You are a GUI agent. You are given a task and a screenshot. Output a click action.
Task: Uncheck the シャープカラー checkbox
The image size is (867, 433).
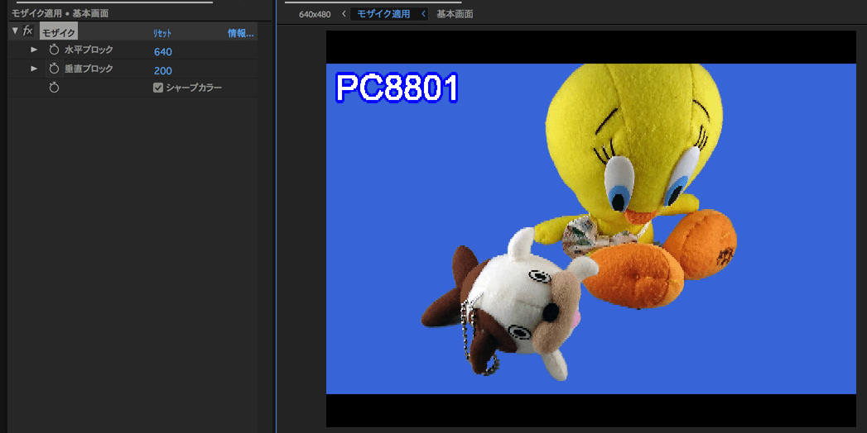tap(158, 88)
